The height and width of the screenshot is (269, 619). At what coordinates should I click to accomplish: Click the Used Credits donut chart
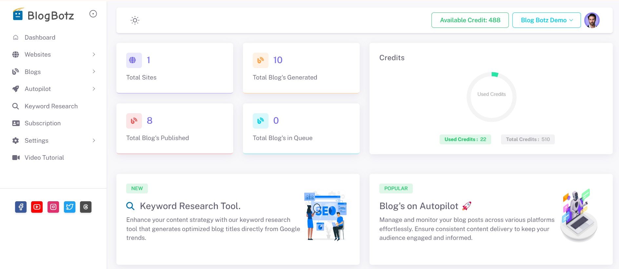[491, 97]
